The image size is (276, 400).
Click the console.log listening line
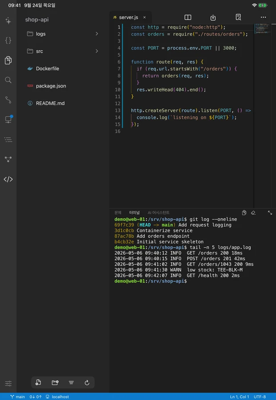pyautogui.click(x=187, y=117)
